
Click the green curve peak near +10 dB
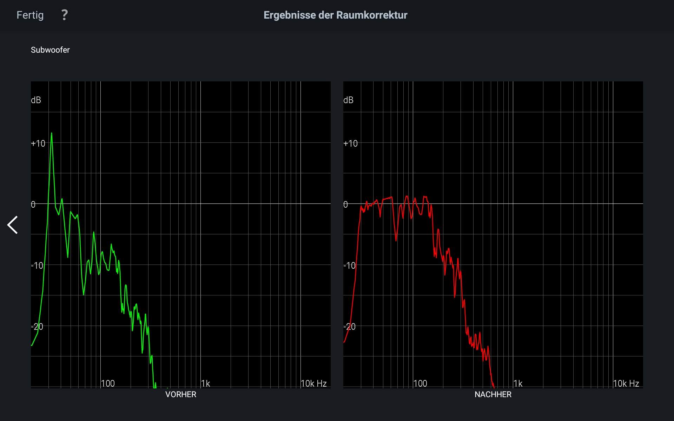(x=52, y=134)
